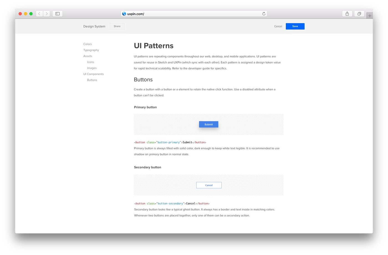Click the Share button next to Design System
The image size is (388, 255).
point(117,26)
